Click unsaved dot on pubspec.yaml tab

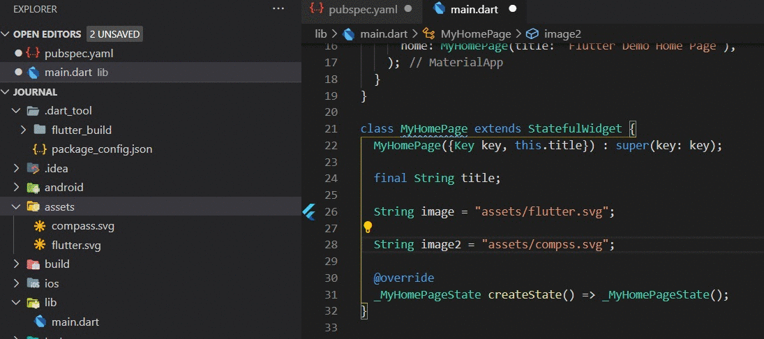pos(408,9)
